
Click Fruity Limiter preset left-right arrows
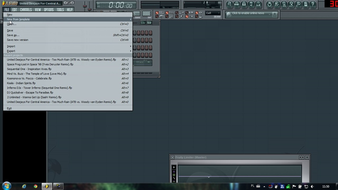(x=301, y=157)
